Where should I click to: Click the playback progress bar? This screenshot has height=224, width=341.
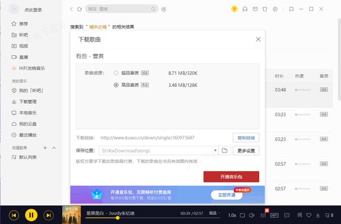[x=153, y=218]
